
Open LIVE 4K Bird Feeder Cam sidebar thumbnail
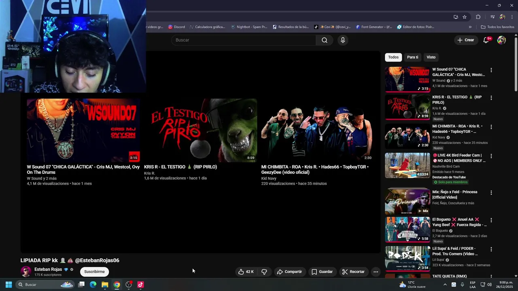pyautogui.click(x=408, y=165)
